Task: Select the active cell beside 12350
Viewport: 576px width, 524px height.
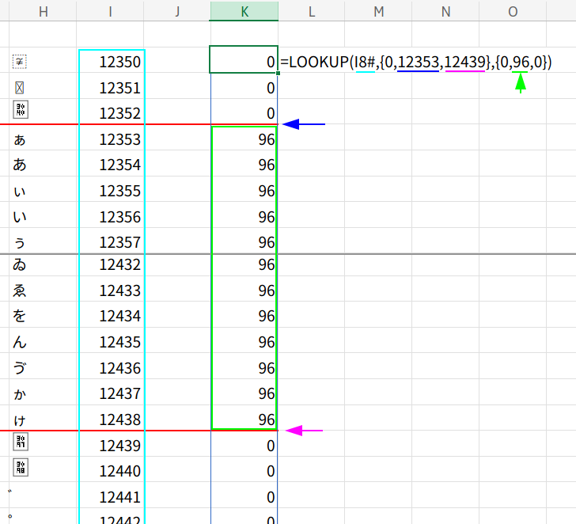Action: tap(244, 60)
